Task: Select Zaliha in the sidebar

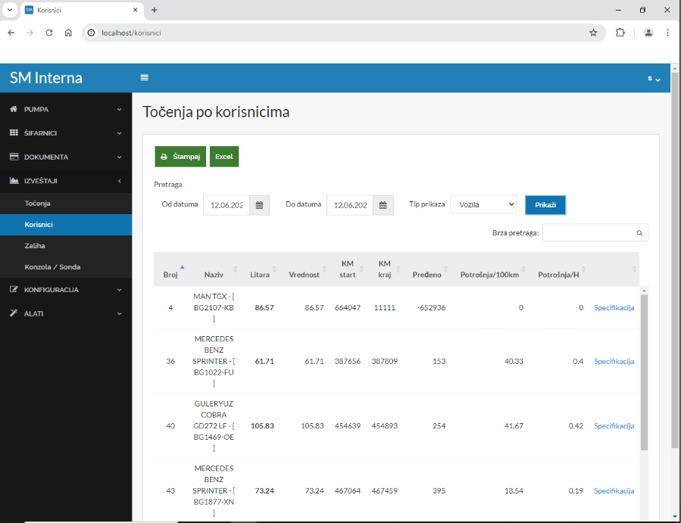Action: pyautogui.click(x=35, y=246)
